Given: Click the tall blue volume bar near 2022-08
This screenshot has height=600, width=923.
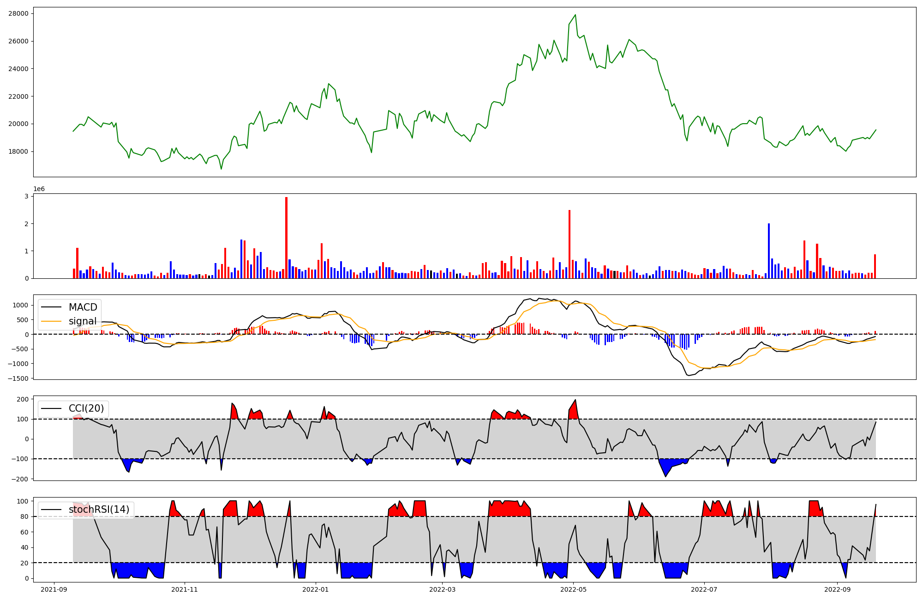Looking at the screenshot, I should (768, 251).
